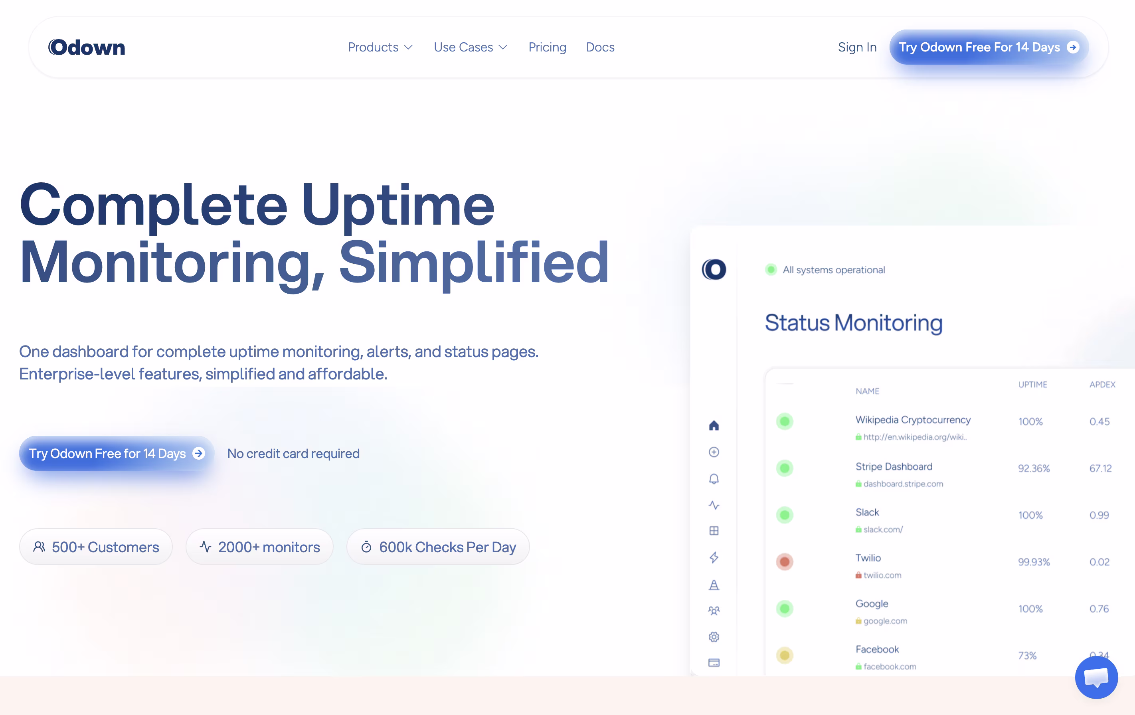
Task: Click the lightning bolt sidebar icon
Action: coord(714,557)
